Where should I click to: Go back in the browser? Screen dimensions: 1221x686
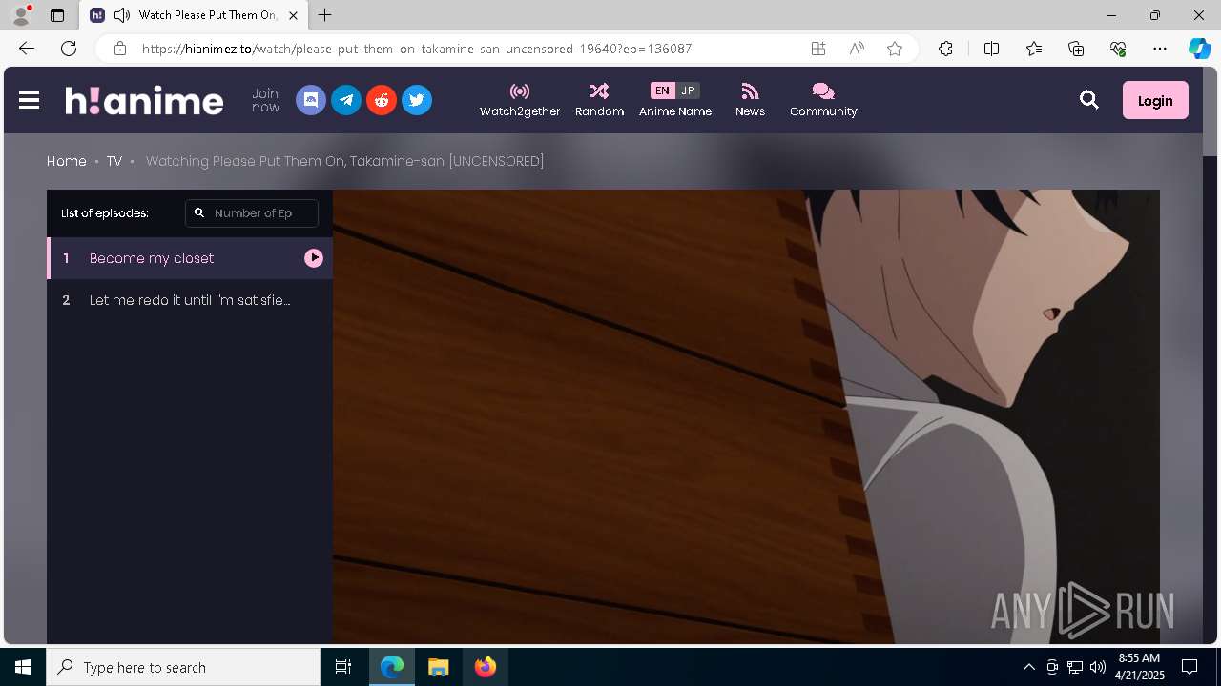(27, 49)
